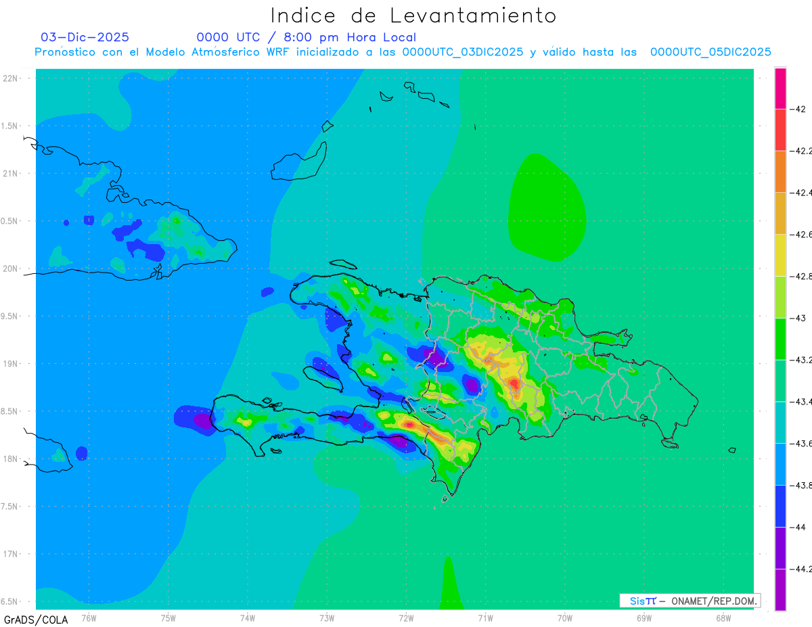Viewport: 812px width, 627px height.
Task: Select the teal swatch between -43.4 and -43.6
Action: (x=780, y=423)
